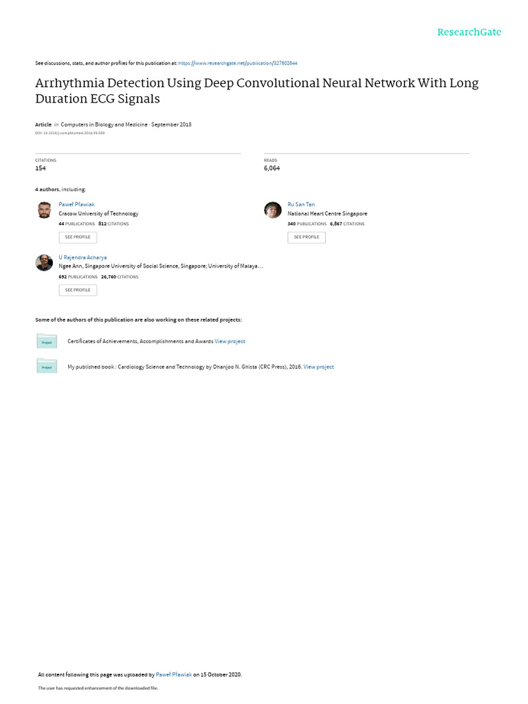Screen dimensions: 528x704
Task: View Ru San Tan's profile photo
Action: pos(272,210)
